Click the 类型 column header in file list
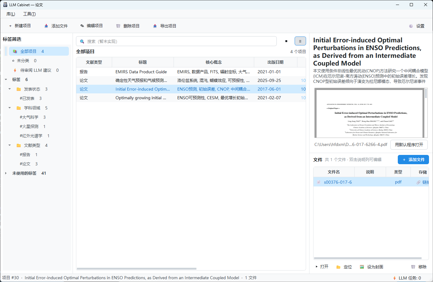 (x=398, y=172)
